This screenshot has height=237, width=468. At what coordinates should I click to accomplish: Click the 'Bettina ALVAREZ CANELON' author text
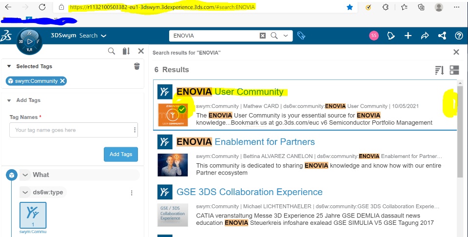click(x=278, y=156)
